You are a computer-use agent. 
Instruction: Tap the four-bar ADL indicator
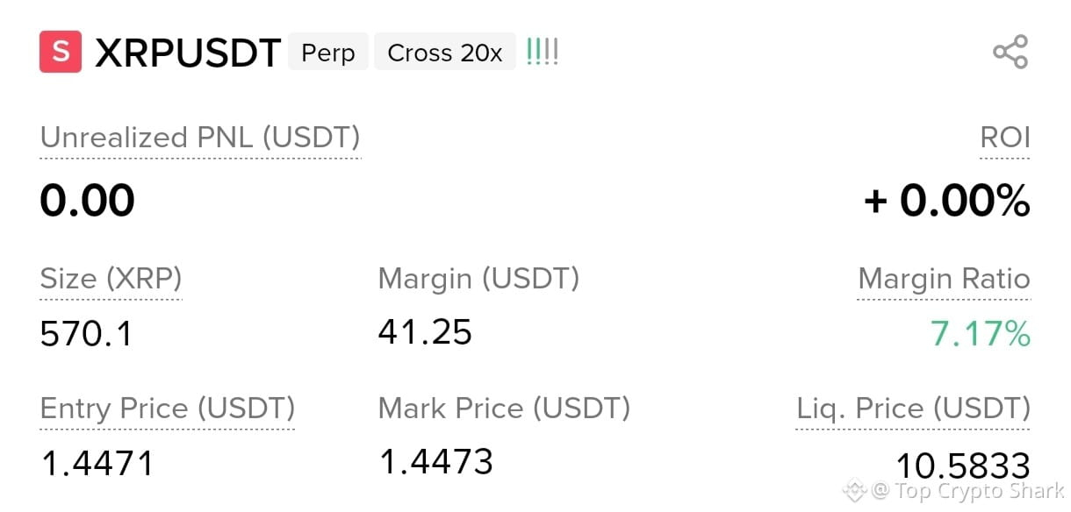pos(542,53)
